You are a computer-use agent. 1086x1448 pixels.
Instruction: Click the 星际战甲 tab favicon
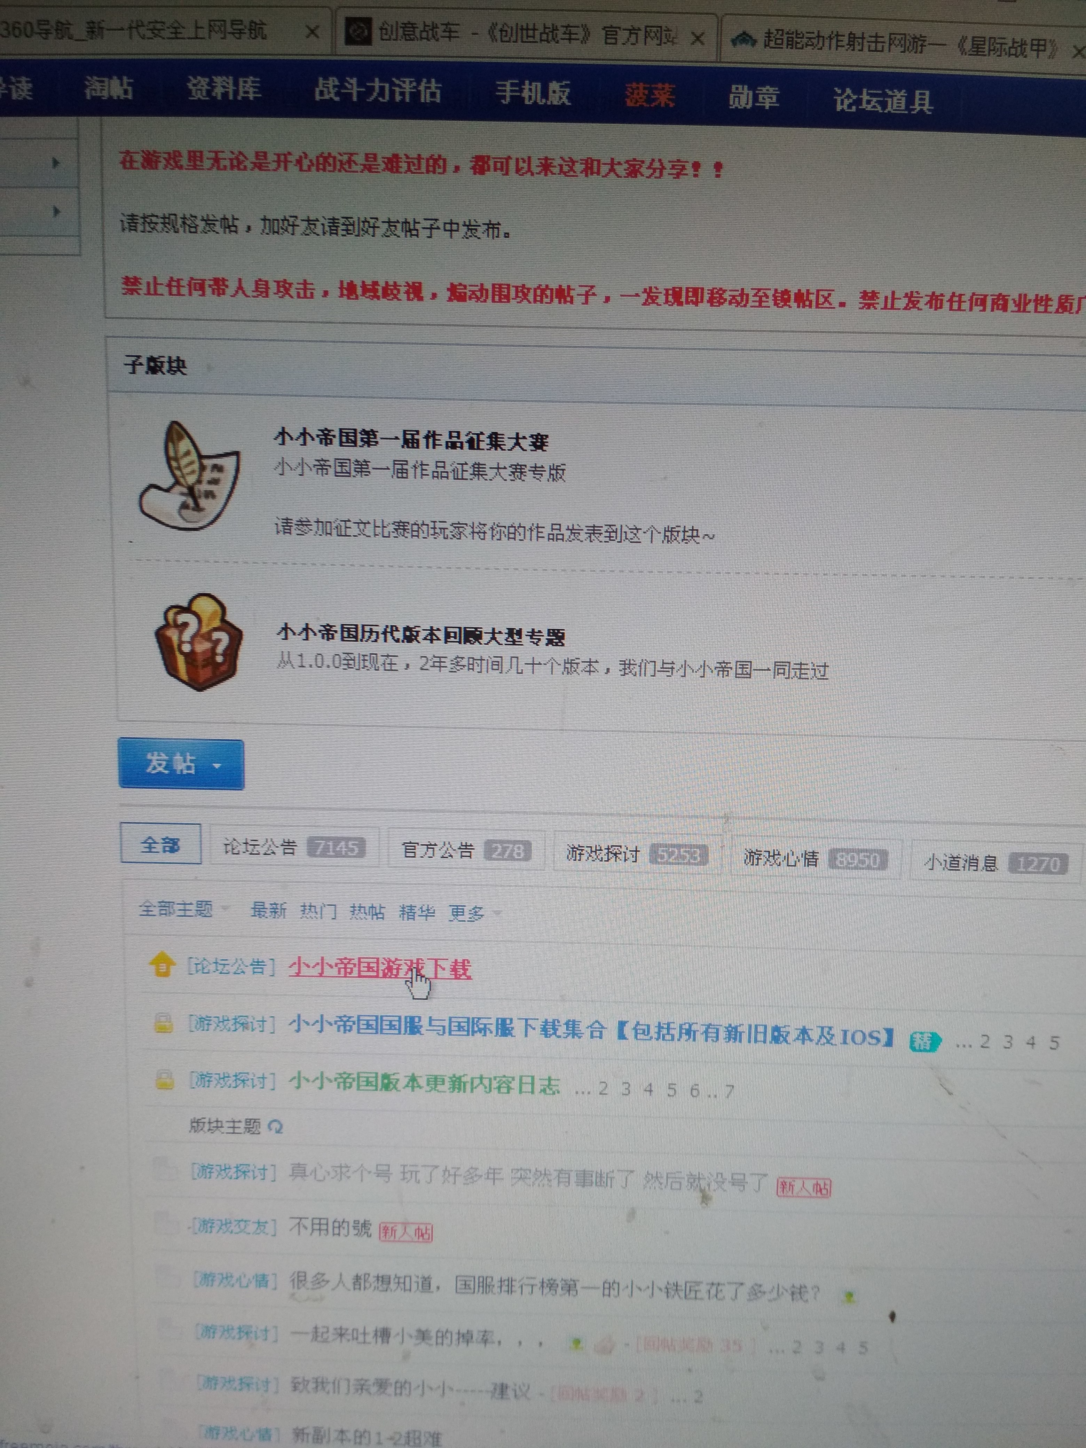click(x=743, y=41)
